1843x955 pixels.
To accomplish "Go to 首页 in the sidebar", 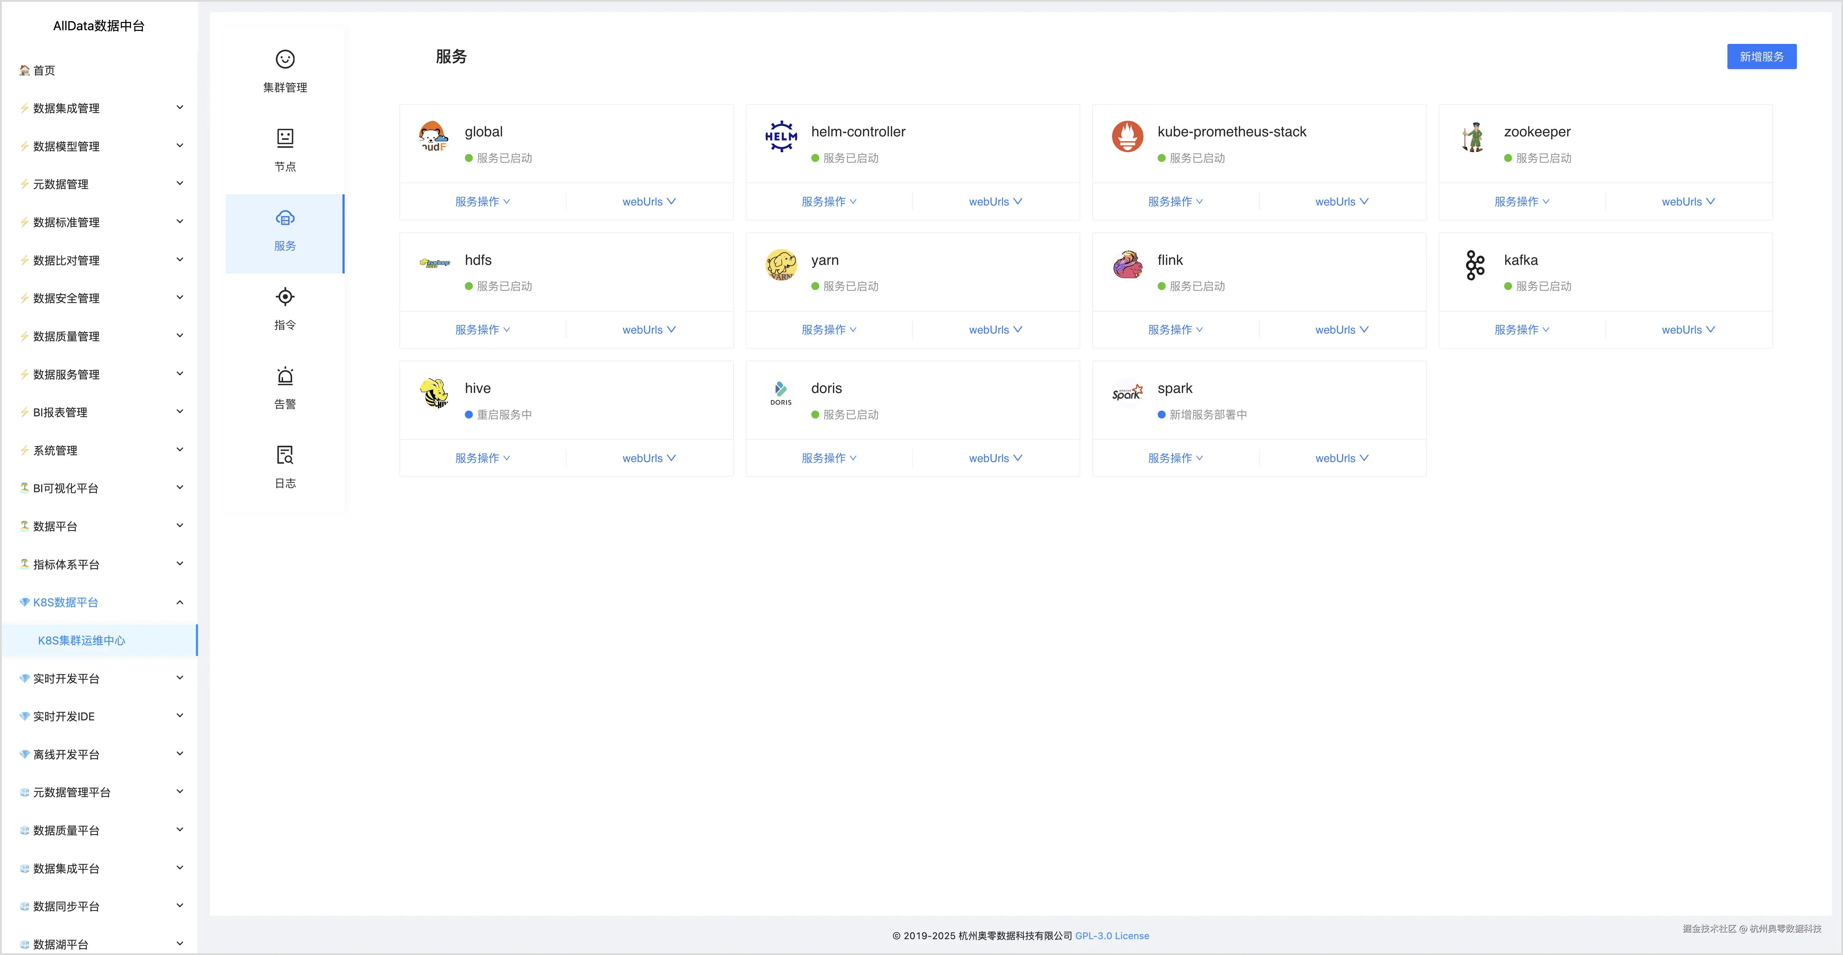I will click(x=44, y=70).
